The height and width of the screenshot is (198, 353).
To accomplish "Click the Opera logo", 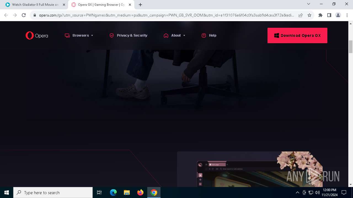I will point(37,35).
